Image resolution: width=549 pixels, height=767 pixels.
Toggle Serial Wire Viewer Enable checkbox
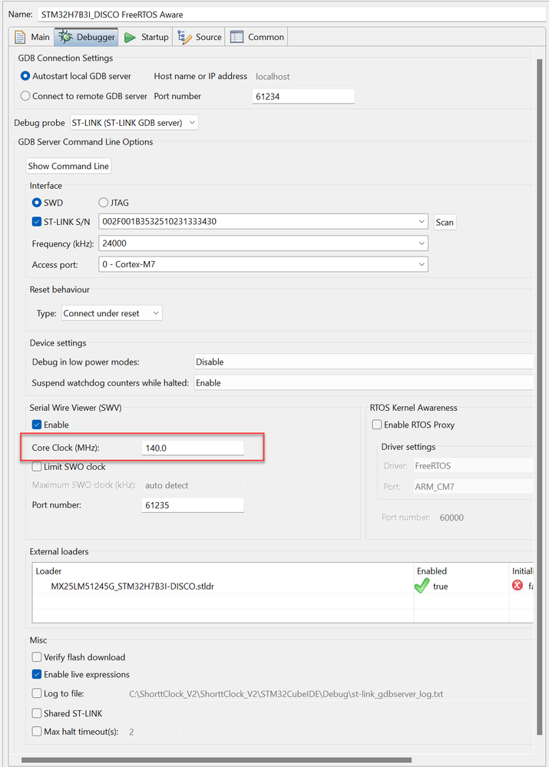[x=37, y=425]
